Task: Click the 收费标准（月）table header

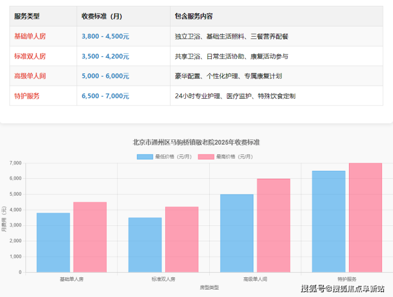Action: tap(101, 16)
